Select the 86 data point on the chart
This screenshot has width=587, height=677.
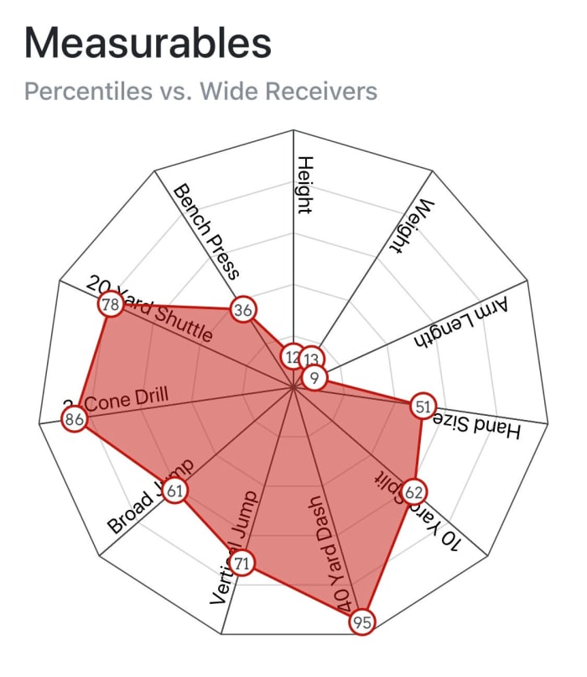74,419
